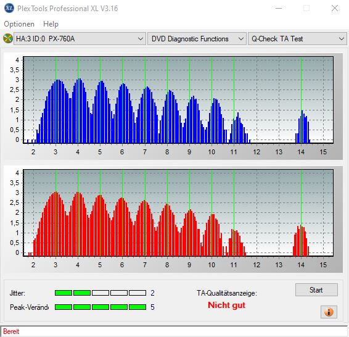Click the PlexTools XL logo in title bar
This screenshot has height=337, width=349.
coord(9,8)
